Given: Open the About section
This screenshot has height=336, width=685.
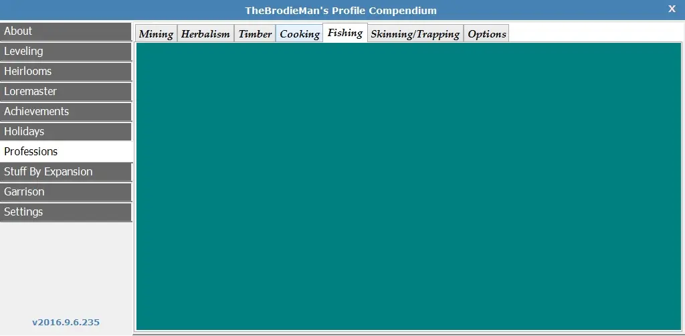Looking at the screenshot, I should [x=66, y=31].
